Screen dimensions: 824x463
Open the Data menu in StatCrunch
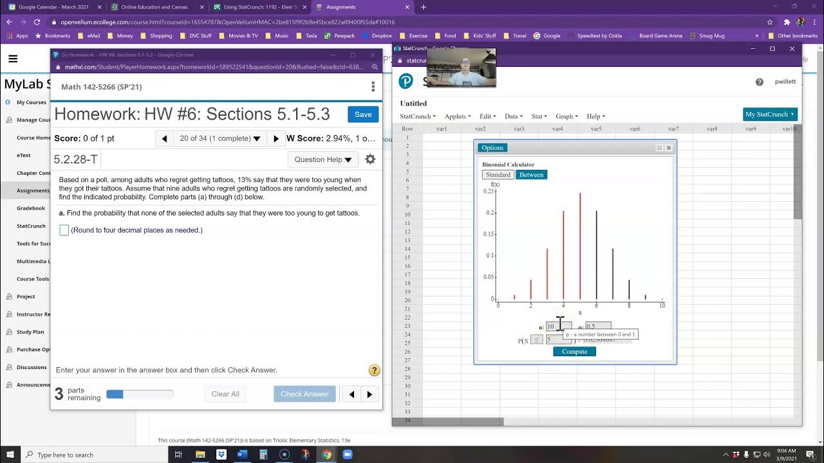(x=513, y=116)
